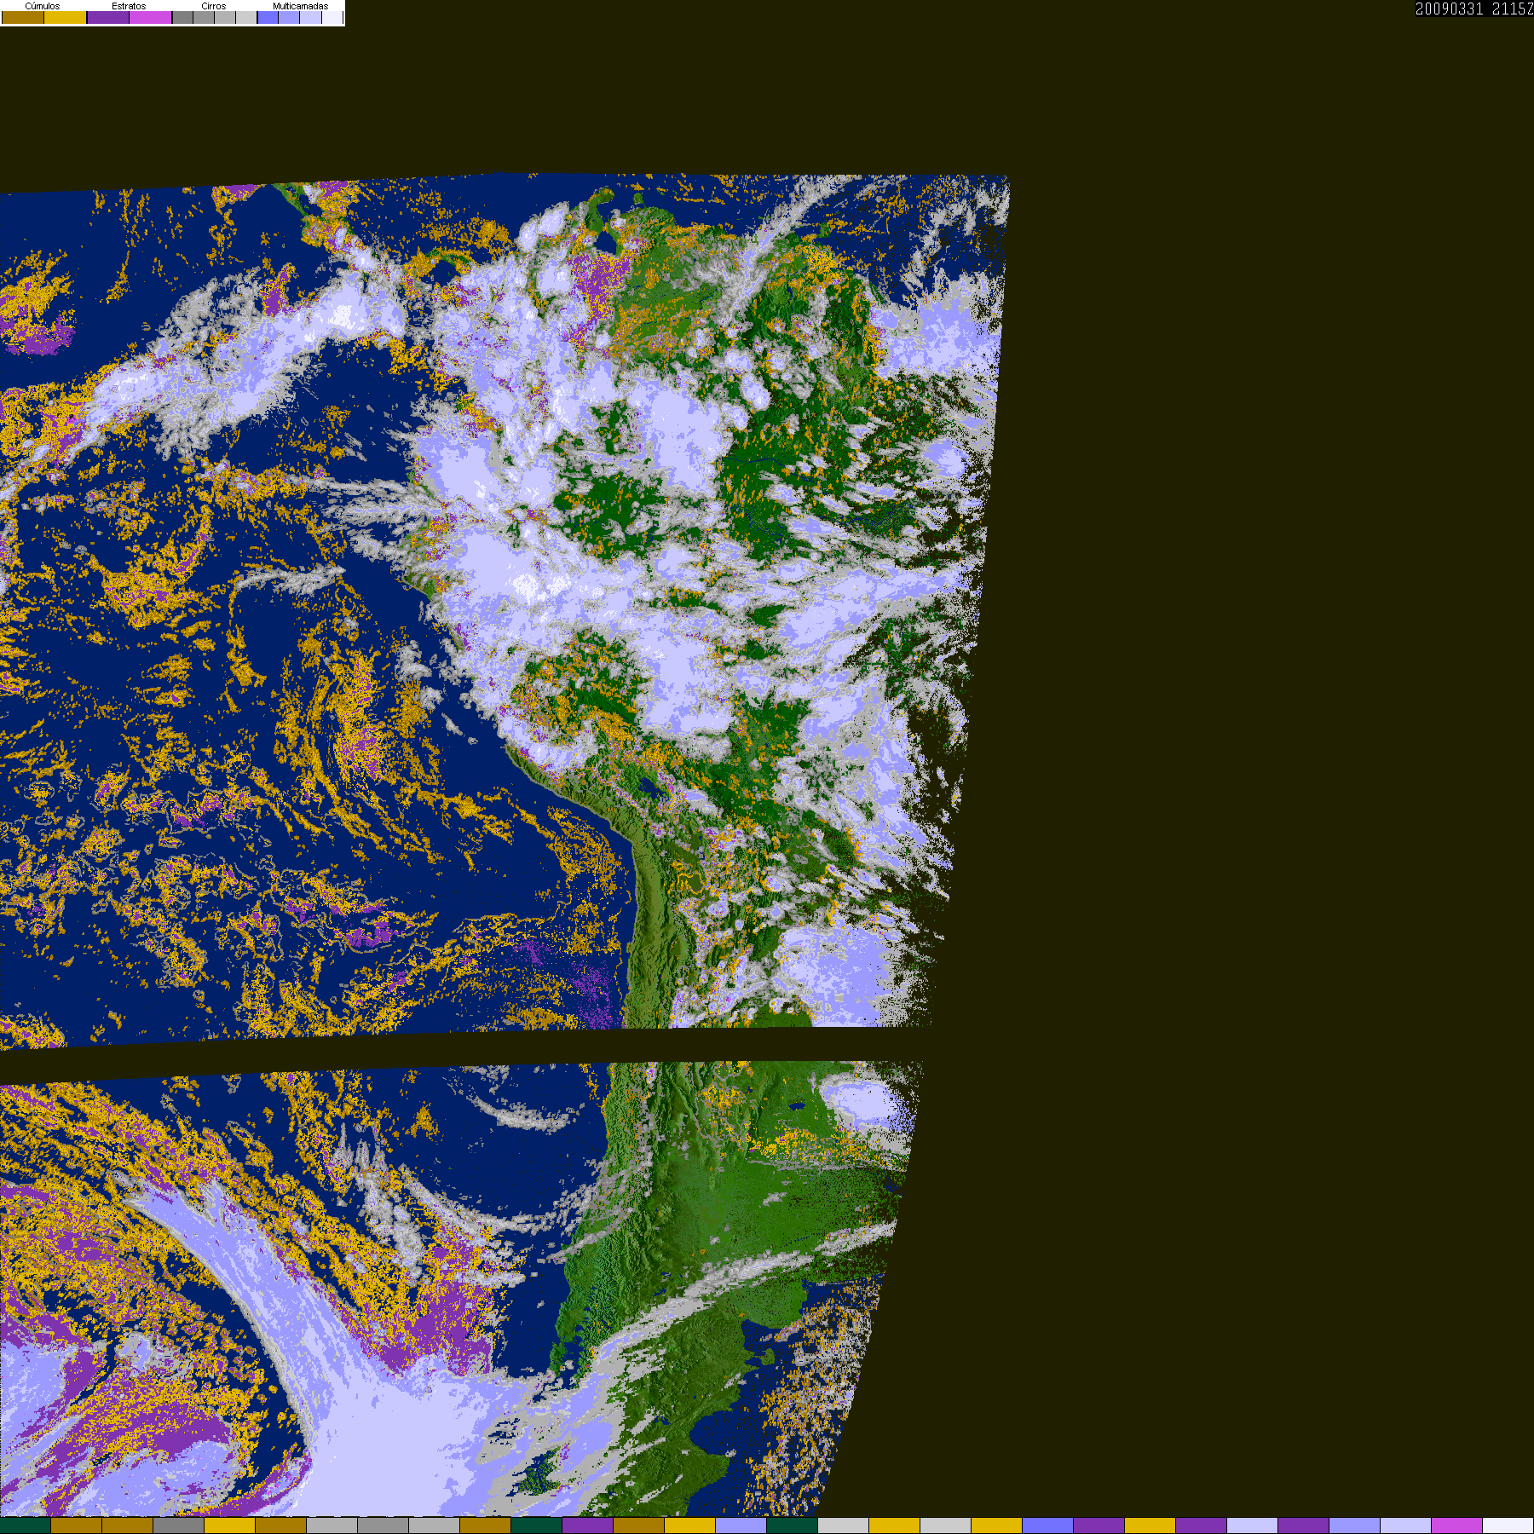Screen dimensions: 1534x1534
Task: Select the darkest gray Cirros legend swatch
Action: click(x=182, y=17)
